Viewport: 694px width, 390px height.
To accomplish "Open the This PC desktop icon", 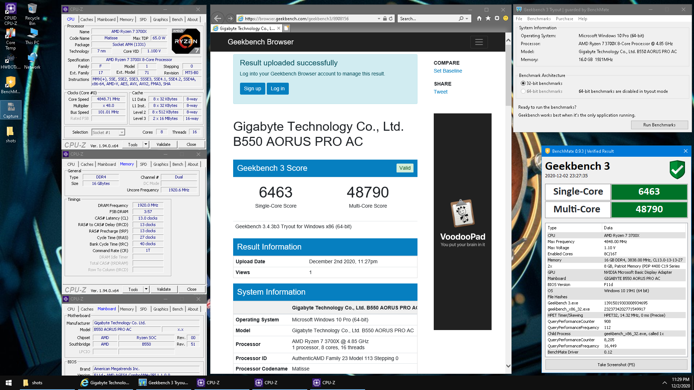I will click(x=32, y=36).
